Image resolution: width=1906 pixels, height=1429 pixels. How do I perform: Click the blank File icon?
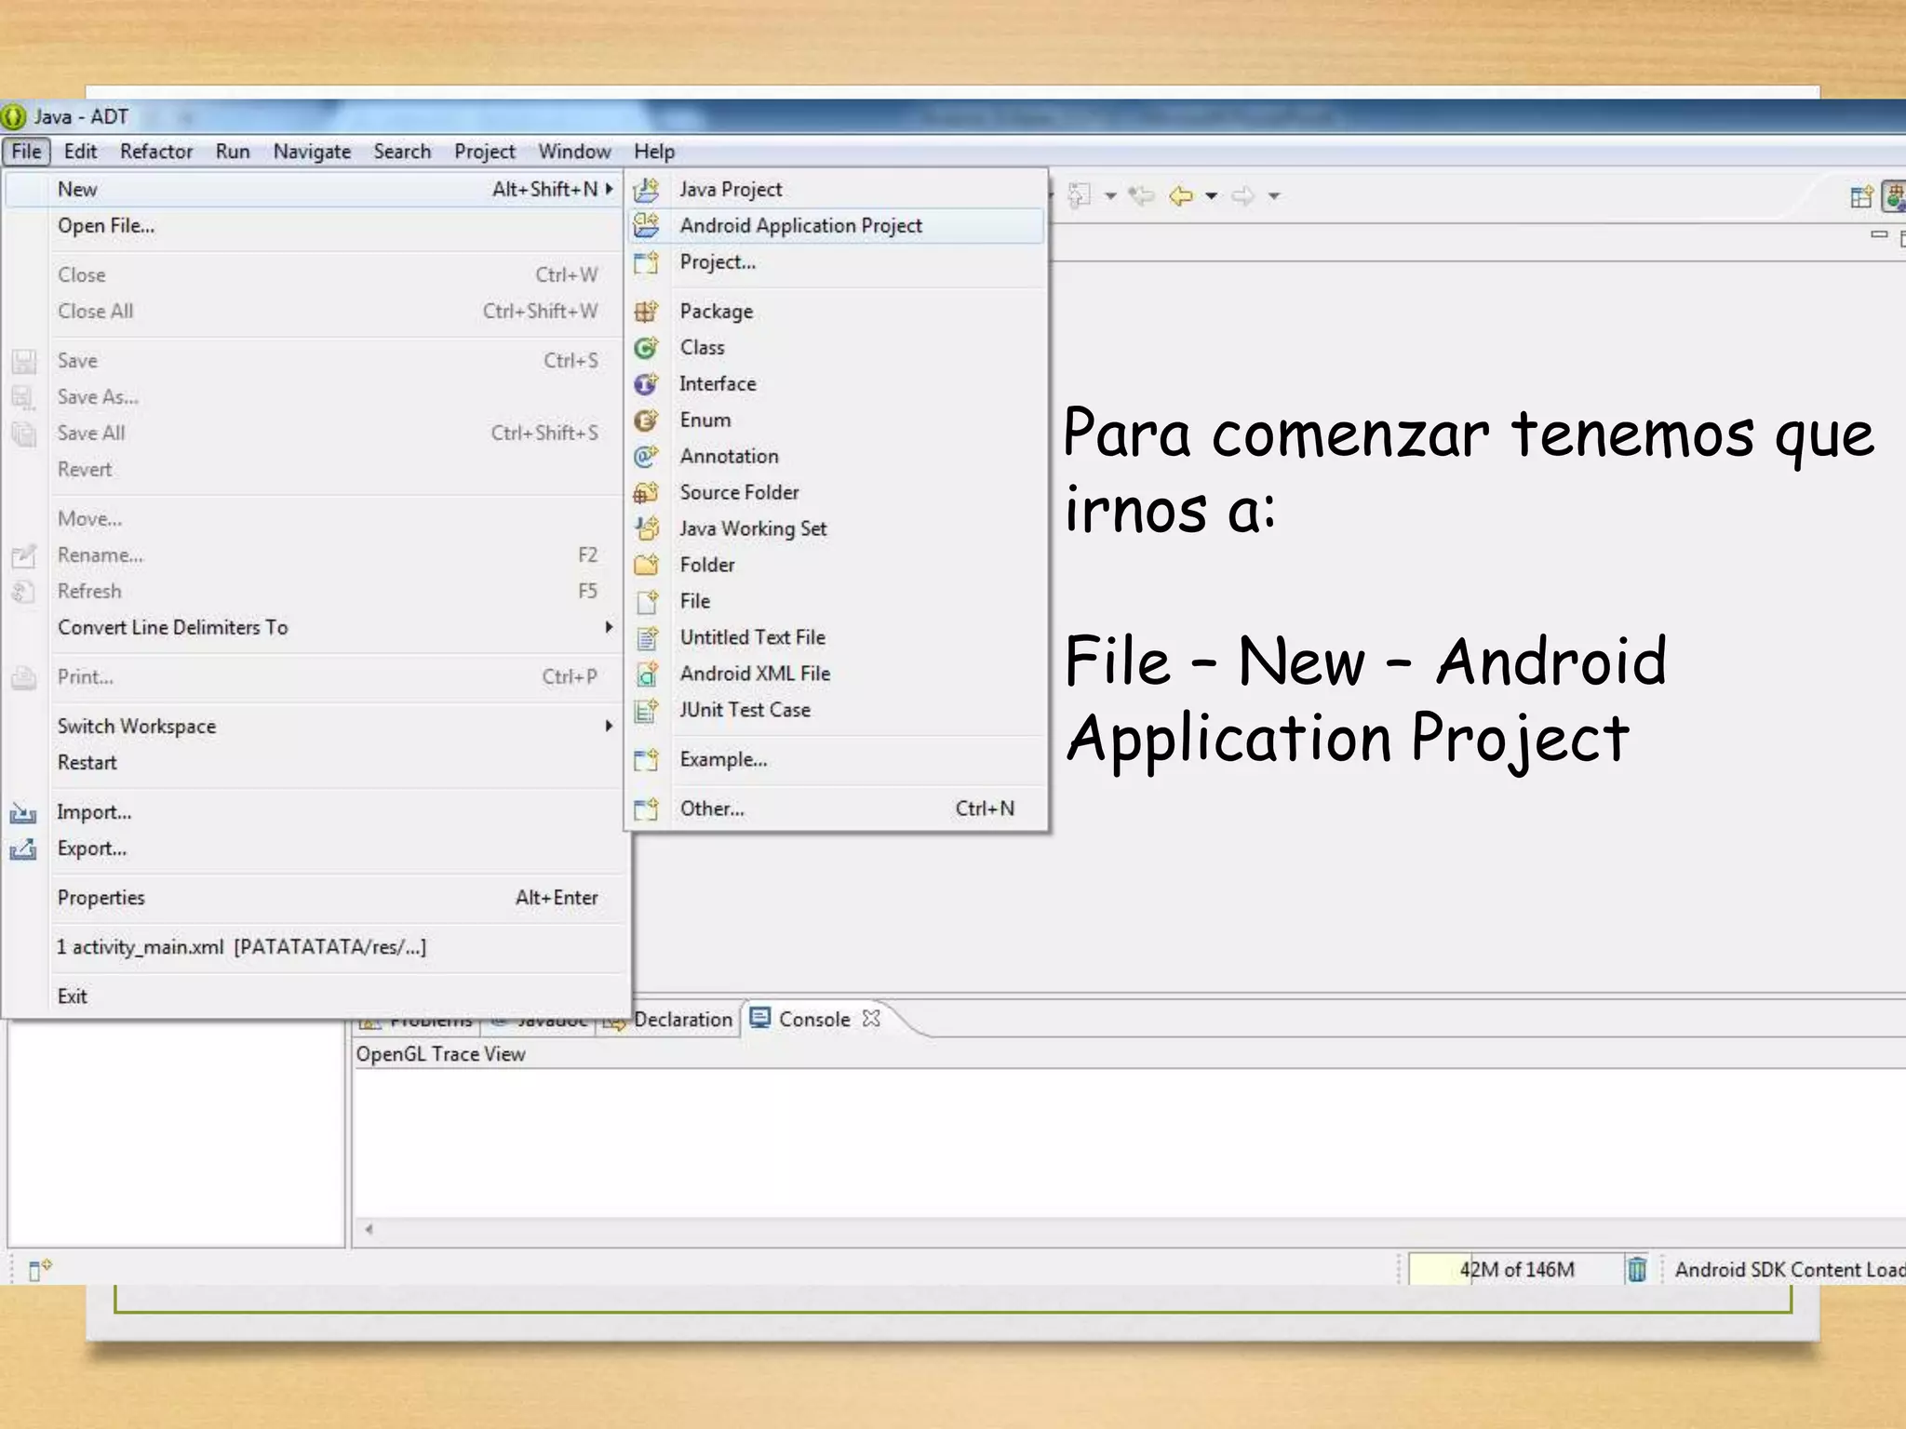pyautogui.click(x=646, y=601)
